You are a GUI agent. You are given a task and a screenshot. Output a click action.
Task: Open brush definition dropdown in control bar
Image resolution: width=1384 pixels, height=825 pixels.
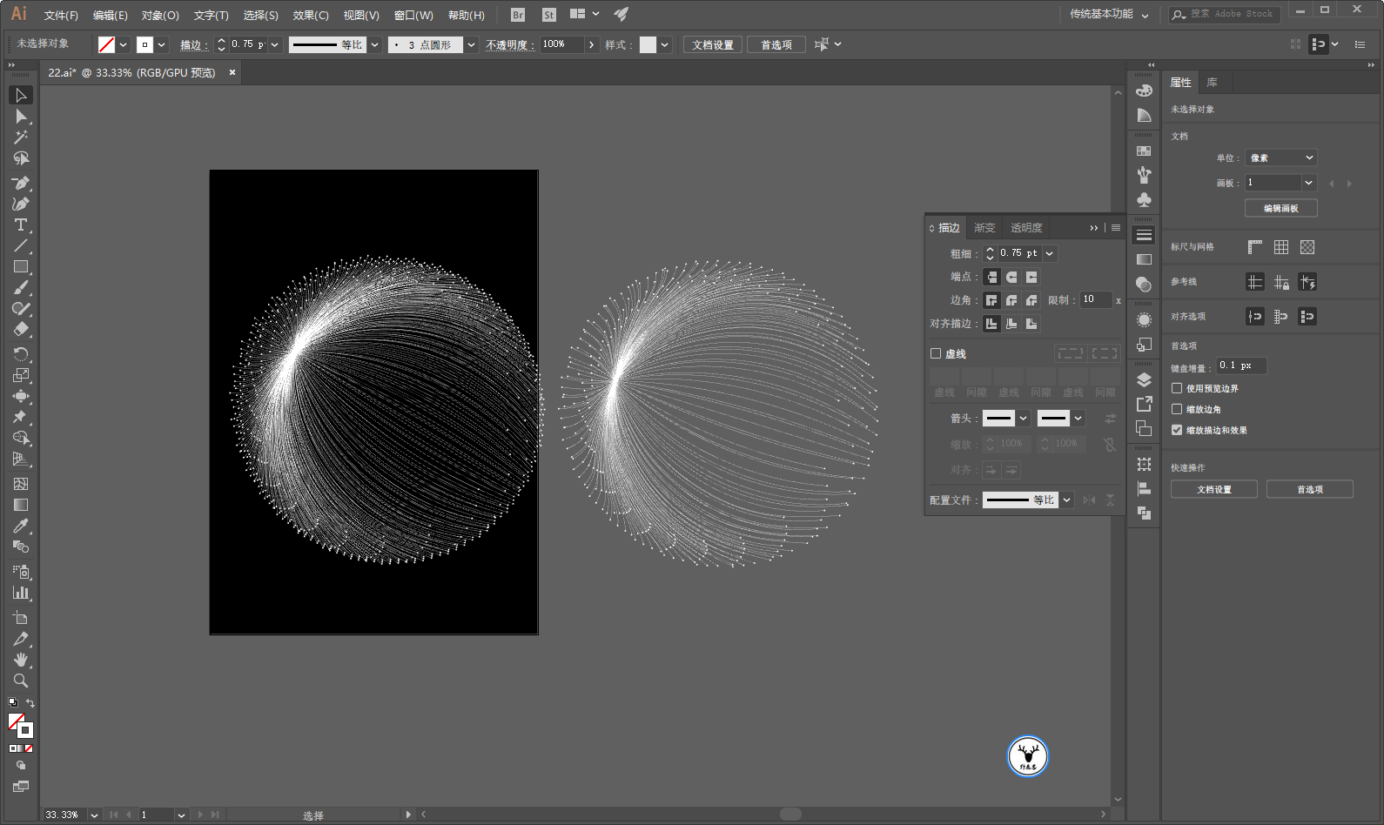coord(471,44)
